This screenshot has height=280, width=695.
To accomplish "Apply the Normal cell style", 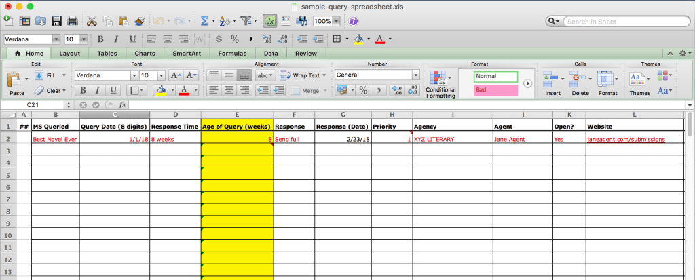I will [x=495, y=76].
